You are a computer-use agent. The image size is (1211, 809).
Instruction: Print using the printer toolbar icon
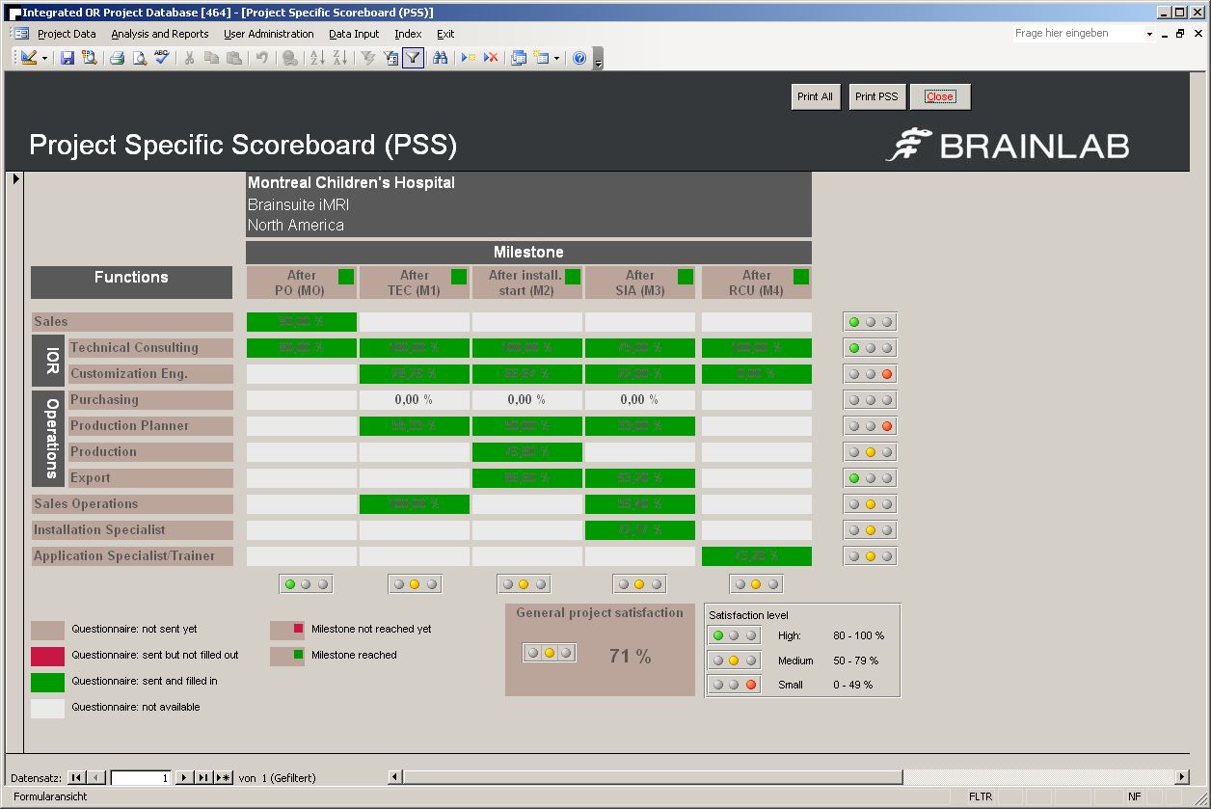tap(118, 58)
